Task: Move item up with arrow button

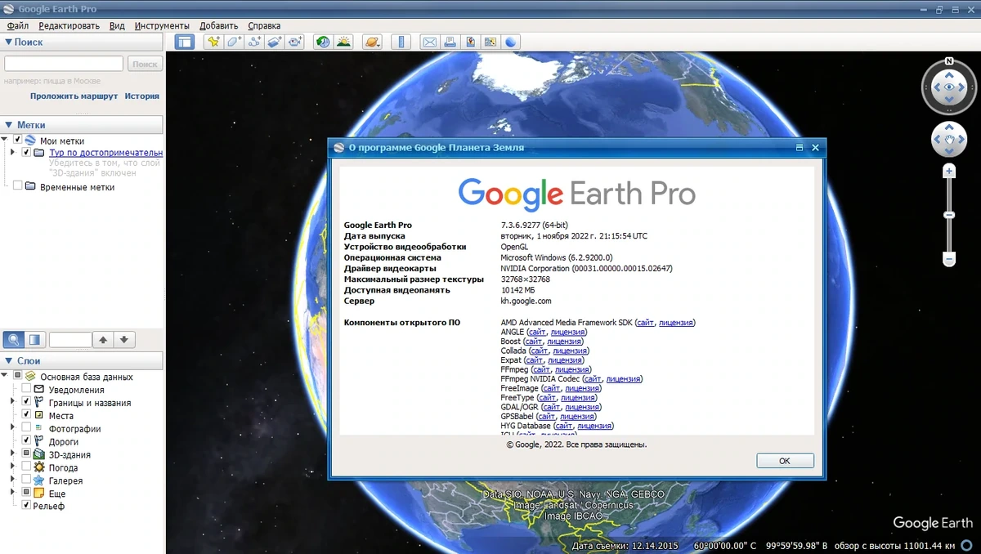Action: click(x=103, y=339)
